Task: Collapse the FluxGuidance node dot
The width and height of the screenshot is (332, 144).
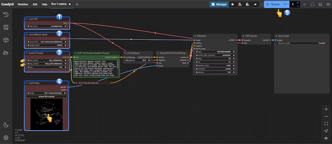Action: click(125, 53)
